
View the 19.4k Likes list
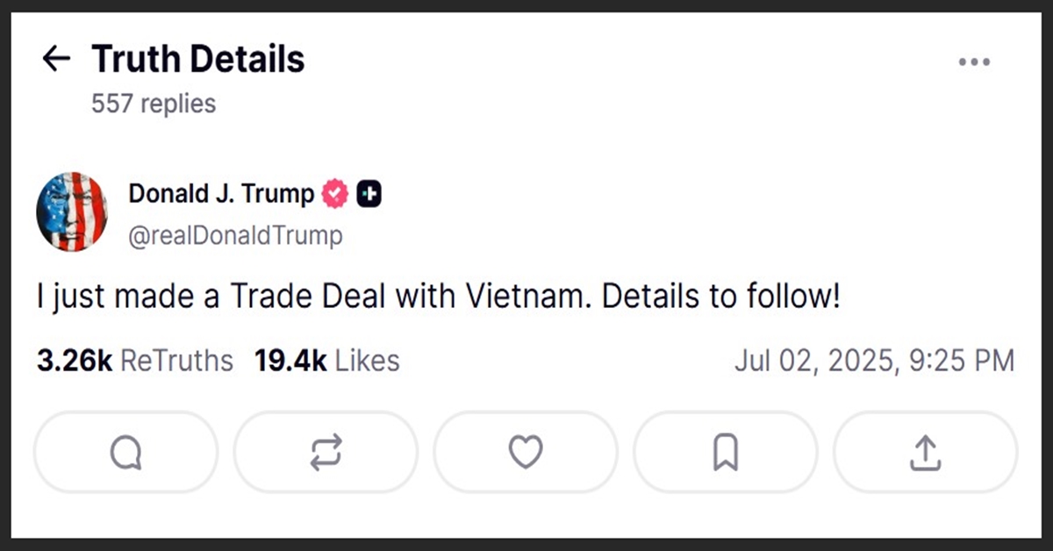tap(326, 361)
